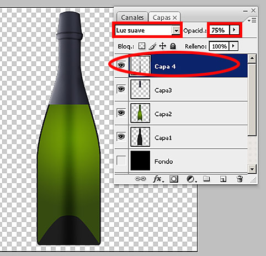Click the layers list scrollbar thumb

click(252, 99)
